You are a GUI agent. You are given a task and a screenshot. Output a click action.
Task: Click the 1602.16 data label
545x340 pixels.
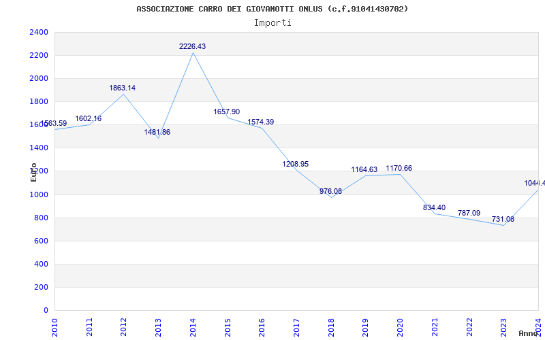pos(89,118)
